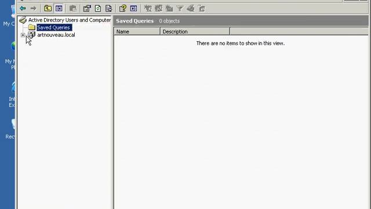Click the greyed-out New Group toolbar icon

(x=158, y=9)
